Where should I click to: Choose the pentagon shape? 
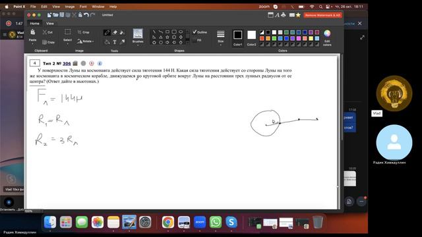click(x=154, y=42)
